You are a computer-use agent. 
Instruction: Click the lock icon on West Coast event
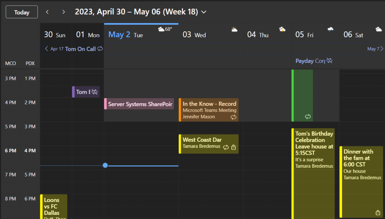click(234, 147)
